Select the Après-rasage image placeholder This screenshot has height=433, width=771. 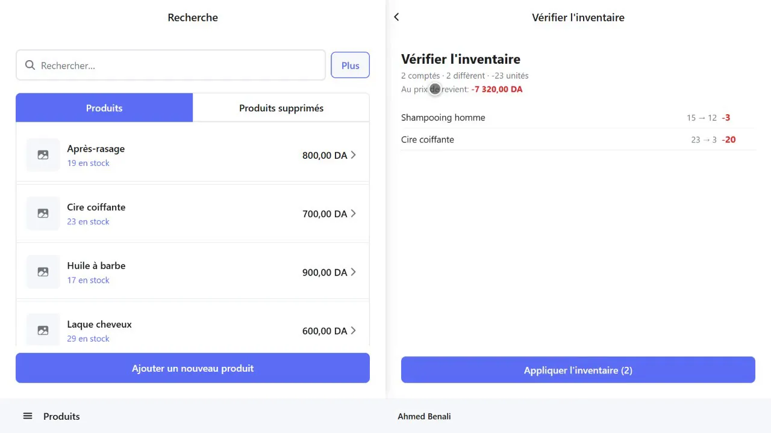43,155
